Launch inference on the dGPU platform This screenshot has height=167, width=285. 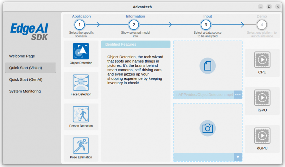(x=262, y=136)
